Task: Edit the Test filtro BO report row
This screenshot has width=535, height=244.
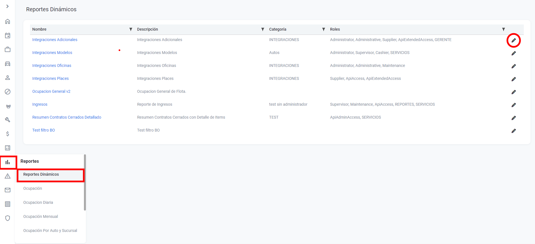Action: tap(513, 131)
